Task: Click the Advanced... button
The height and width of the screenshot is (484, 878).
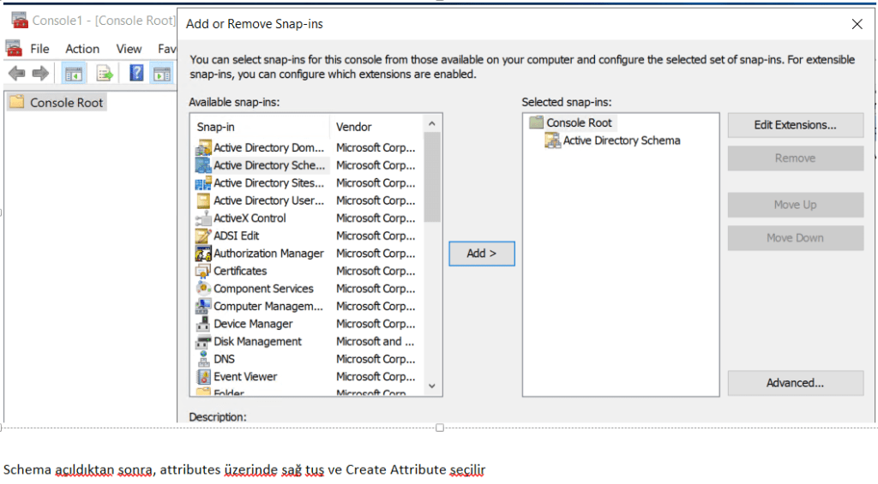Action: coord(795,383)
